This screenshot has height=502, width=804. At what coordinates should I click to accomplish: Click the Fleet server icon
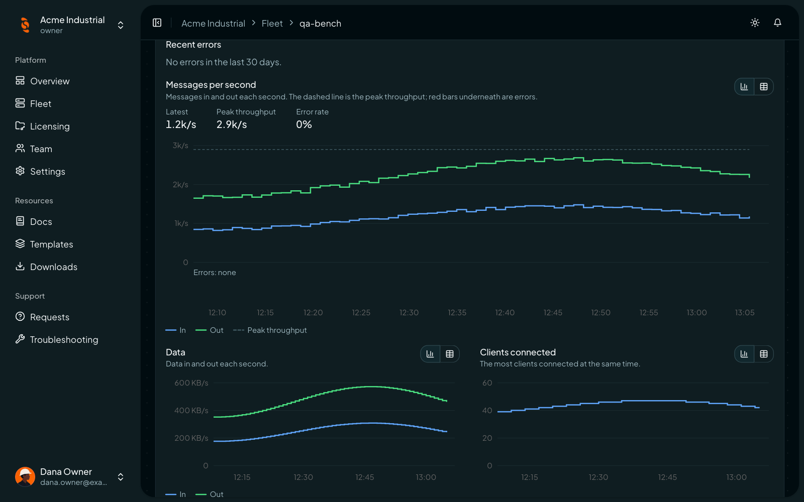20,103
